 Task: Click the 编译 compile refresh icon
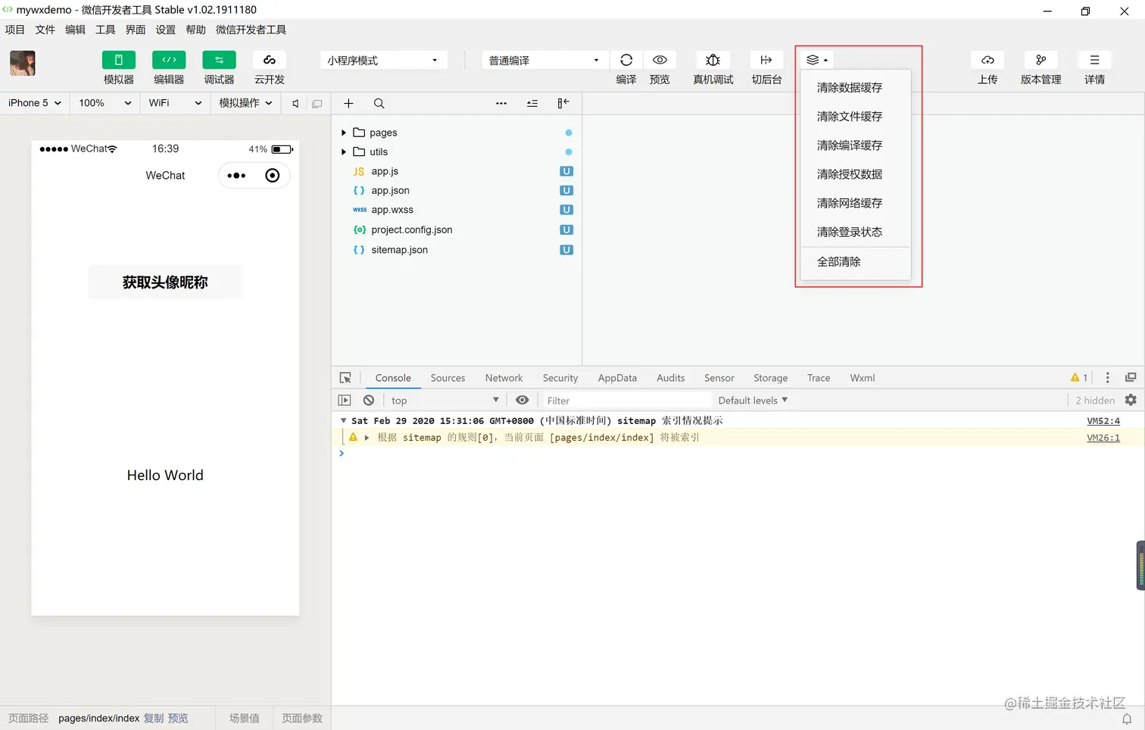pos(626,60)
